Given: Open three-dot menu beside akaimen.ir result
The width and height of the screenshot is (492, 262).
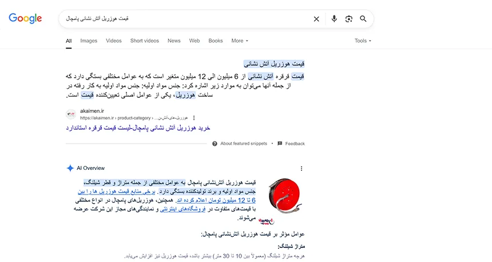Looking at the screenshot, I should coord(193,118).
